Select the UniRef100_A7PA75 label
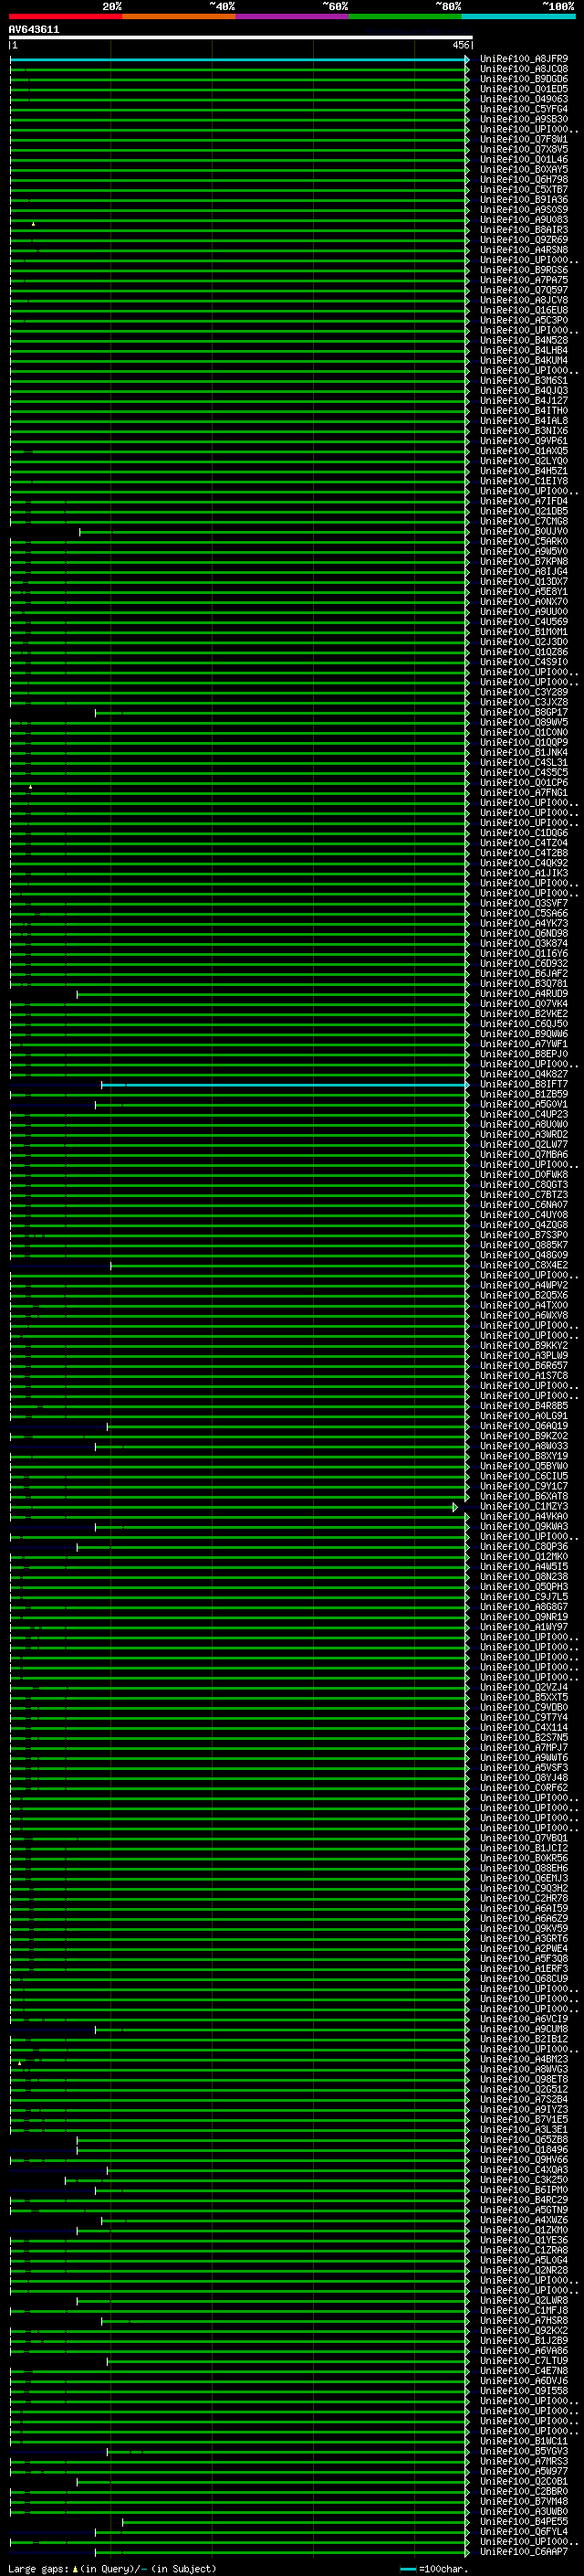 point(524,280)
